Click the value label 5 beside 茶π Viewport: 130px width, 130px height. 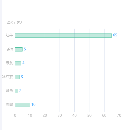click(25, 49)
